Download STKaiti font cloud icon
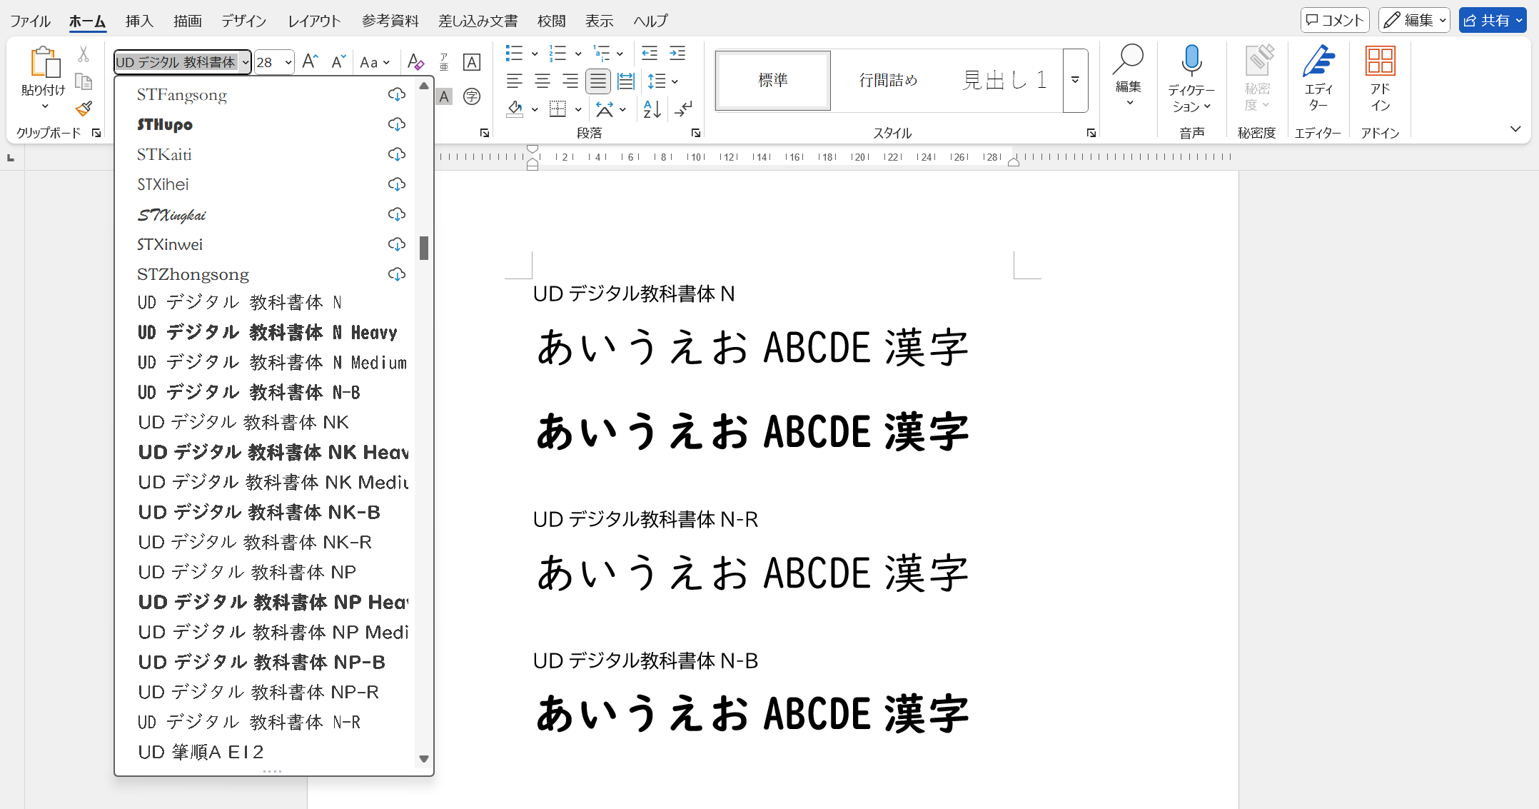Viewport: 1539px width, 809px height. click(397, 154)
